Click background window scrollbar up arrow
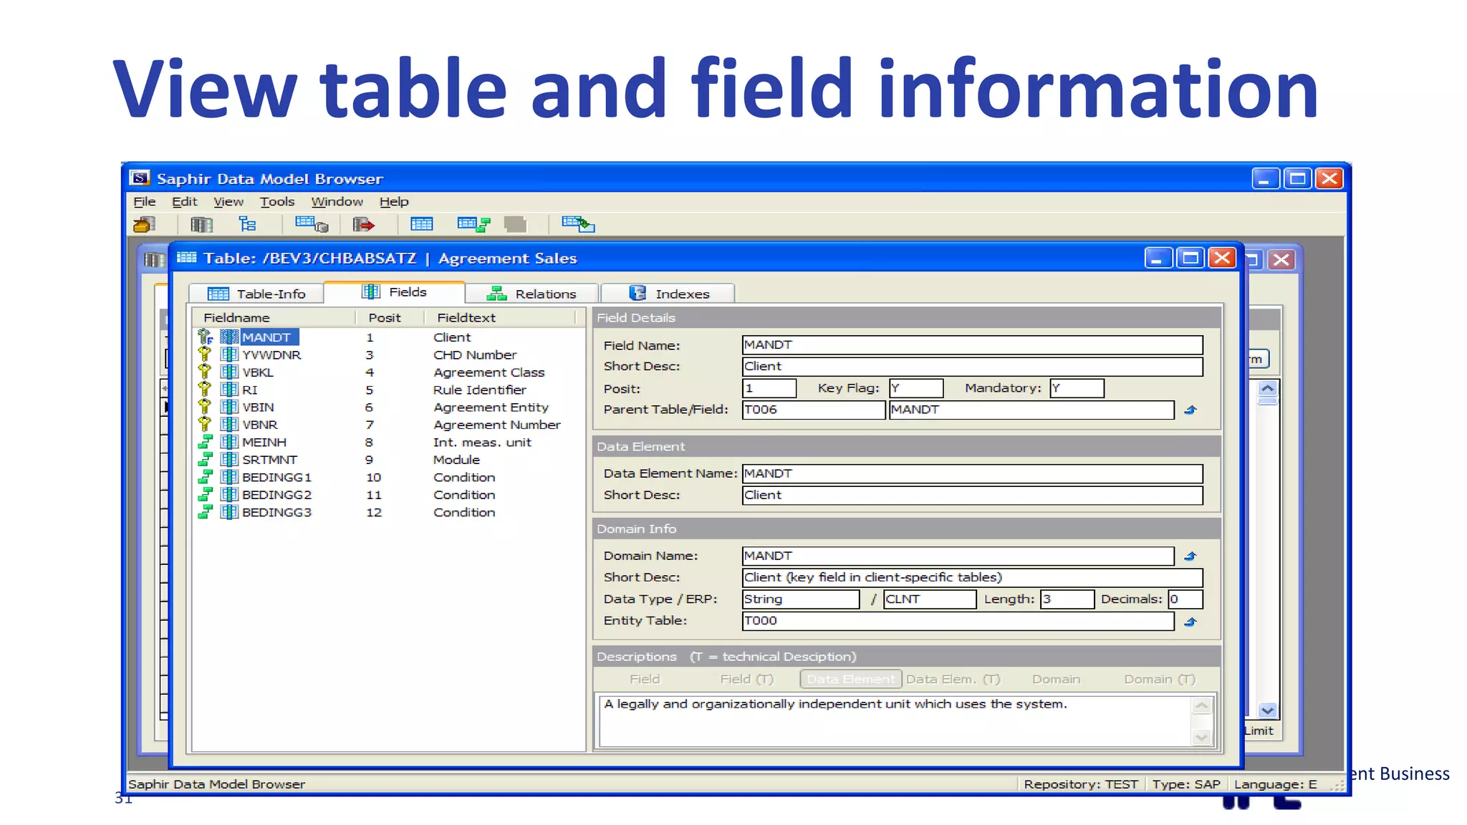 pos(1268,389)
